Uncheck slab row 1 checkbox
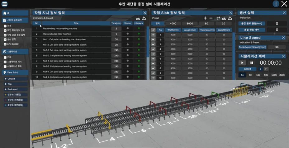Screen dimensions: 289x148 153,35
